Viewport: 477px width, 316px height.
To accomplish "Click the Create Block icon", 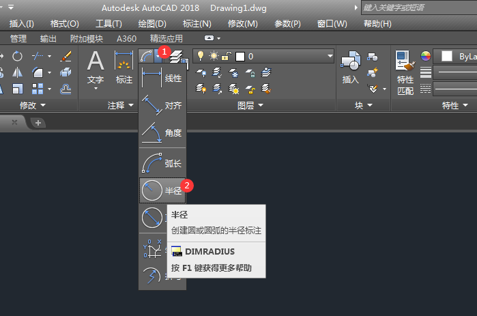I will [x=373, y=57].
